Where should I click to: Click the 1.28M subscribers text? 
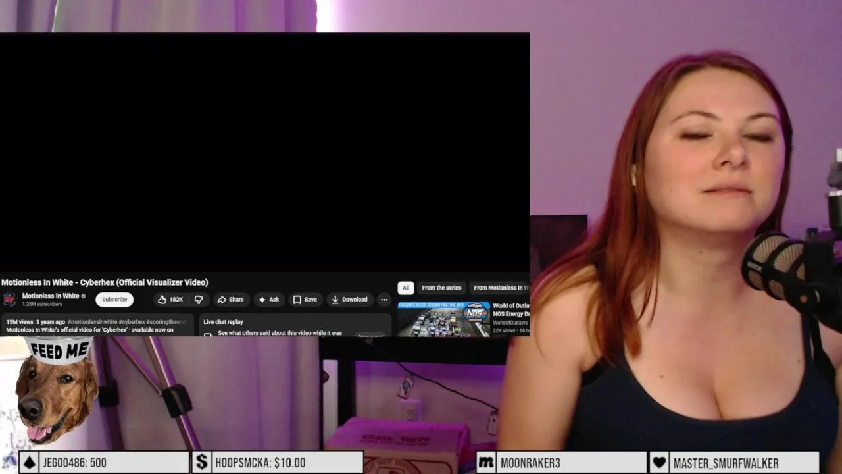pos(42,304)
